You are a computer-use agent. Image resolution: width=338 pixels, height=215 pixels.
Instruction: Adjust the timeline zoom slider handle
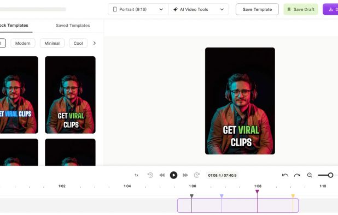pos(330,175)
